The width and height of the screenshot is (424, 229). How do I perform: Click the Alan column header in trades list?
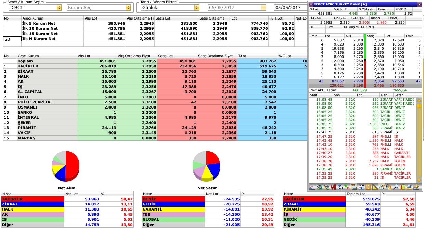386,95
